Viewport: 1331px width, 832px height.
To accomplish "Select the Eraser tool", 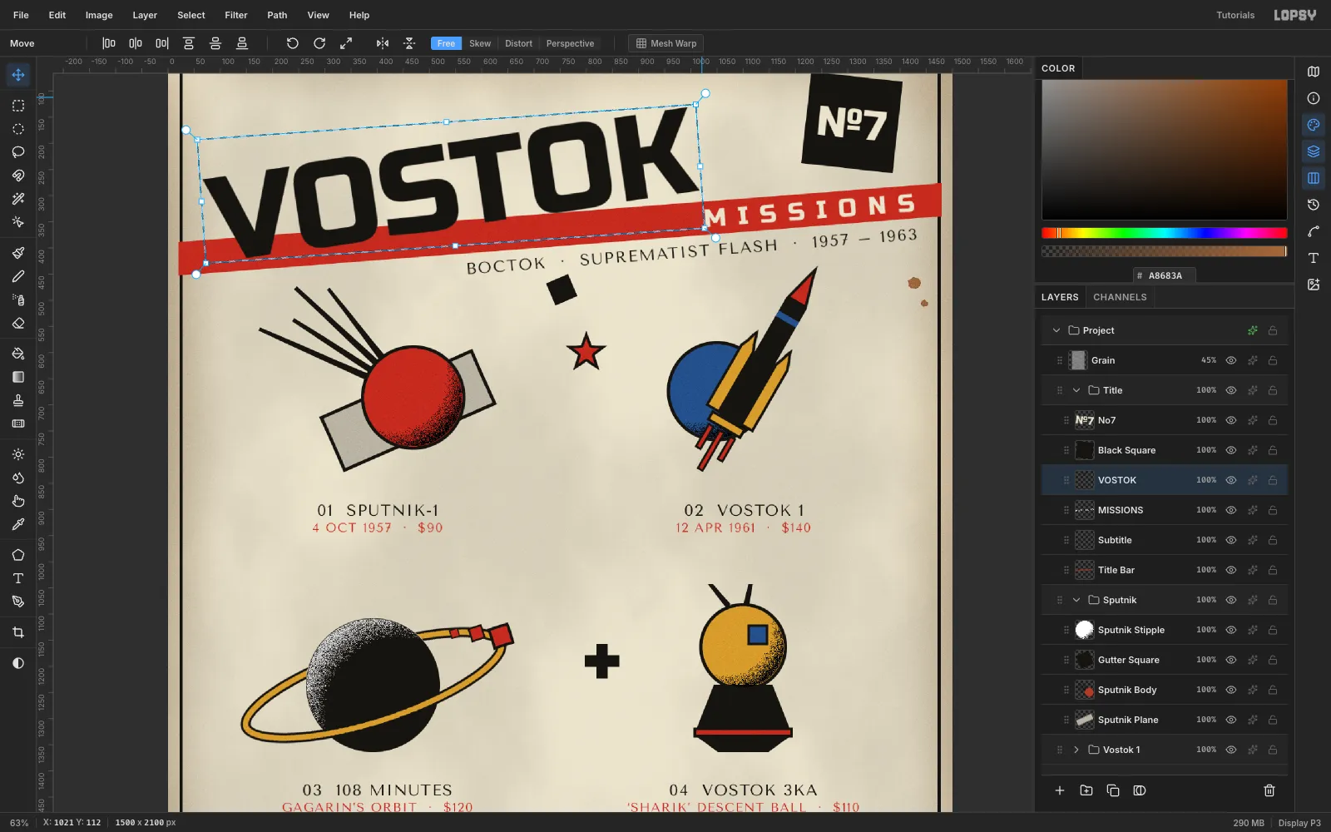I will (18, 323).
